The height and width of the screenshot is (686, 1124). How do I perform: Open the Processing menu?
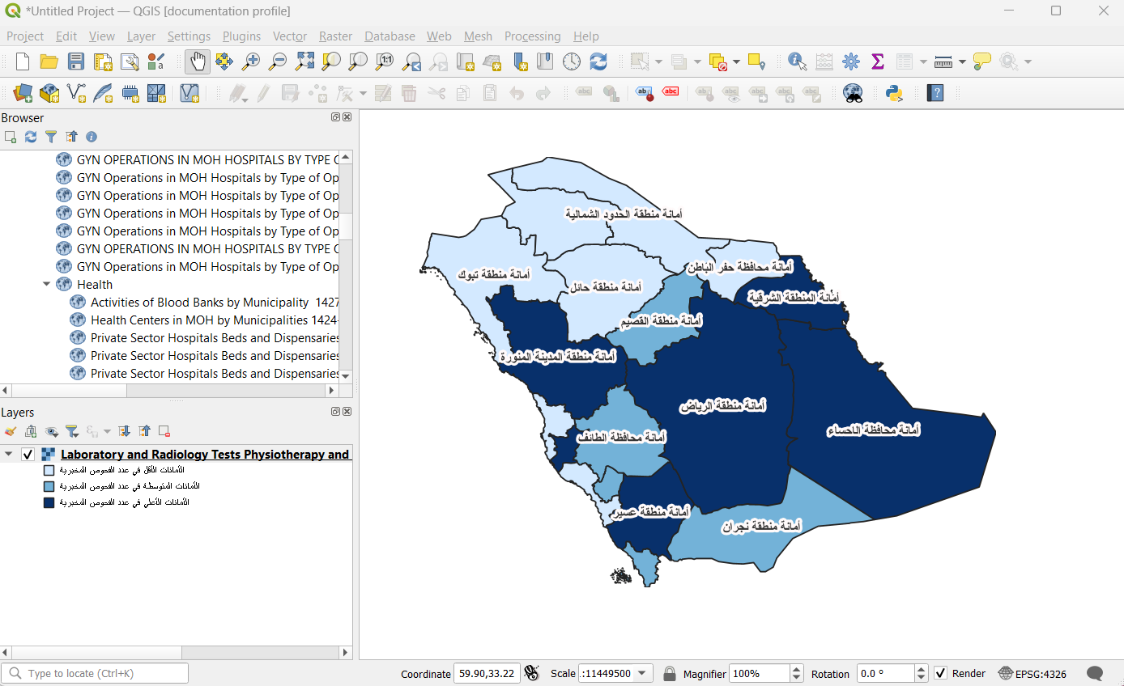click(x=532, y=36)
